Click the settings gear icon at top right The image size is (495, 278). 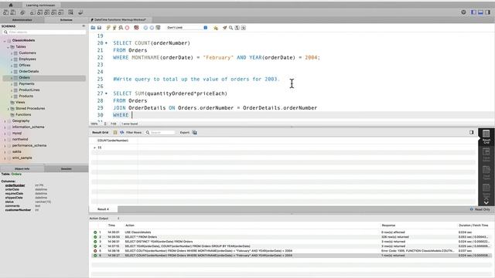click(x=463, y=12)
